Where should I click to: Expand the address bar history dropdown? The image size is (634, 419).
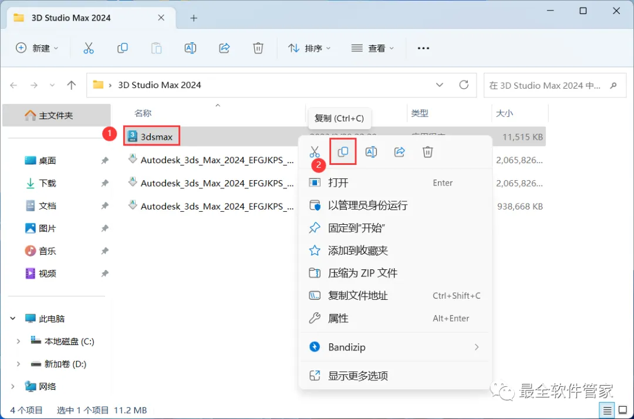point(440,85)
